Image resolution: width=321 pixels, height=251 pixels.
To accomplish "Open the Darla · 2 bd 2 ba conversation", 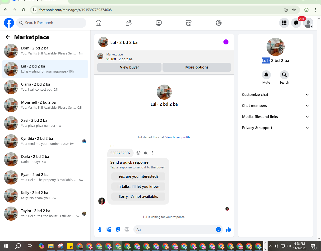I will pyautogui.click(x=45, y=159).
